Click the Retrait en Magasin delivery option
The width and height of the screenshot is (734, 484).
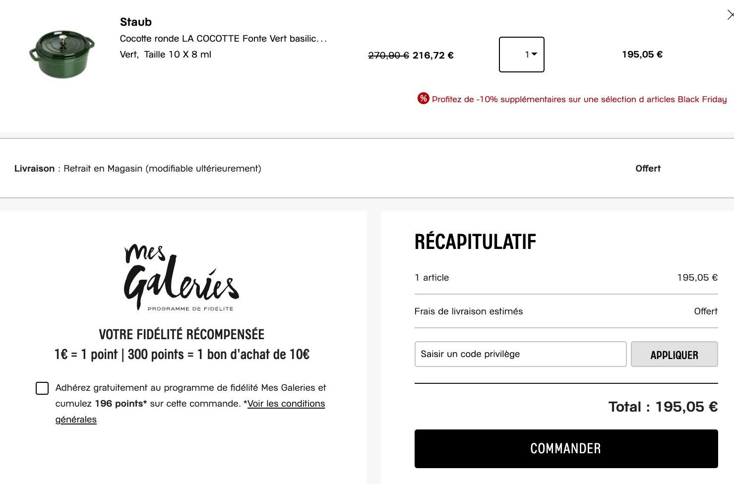(x=162, y=169)
